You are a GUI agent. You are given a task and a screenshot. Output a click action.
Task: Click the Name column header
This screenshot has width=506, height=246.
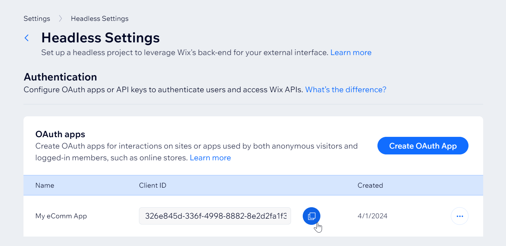(x=45, y=185)
